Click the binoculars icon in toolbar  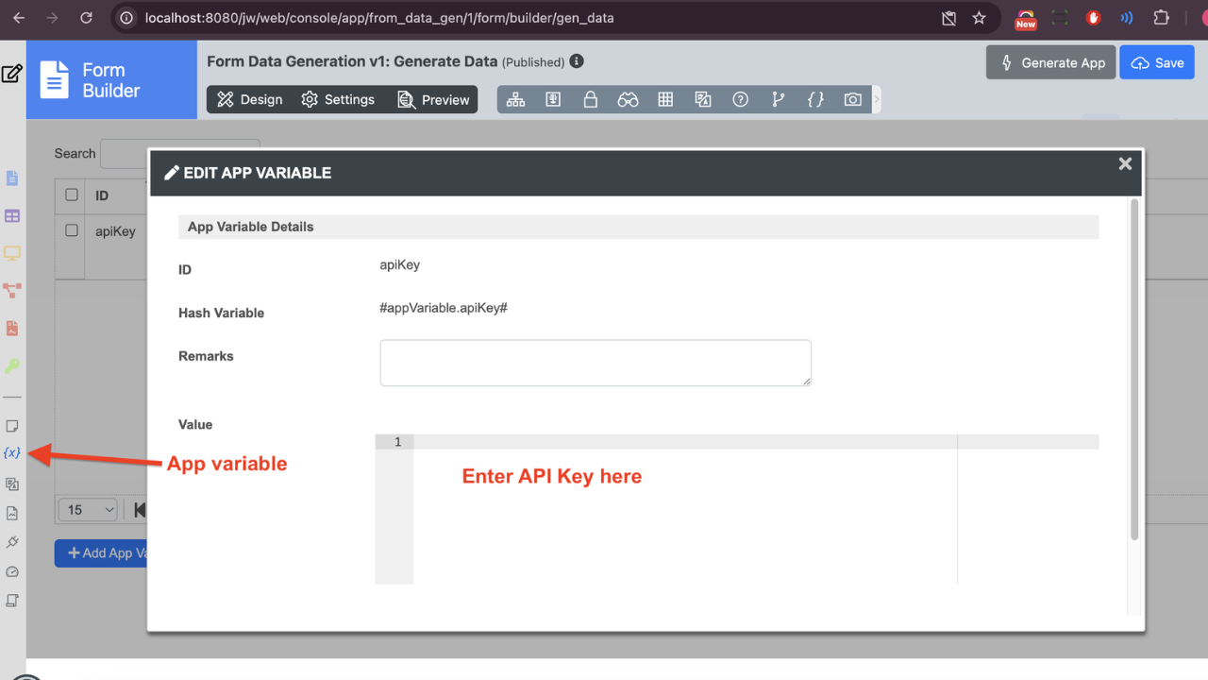point(629,99)
